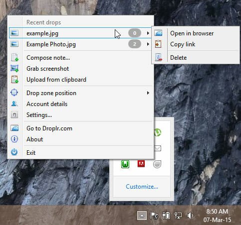This screenshot has width=241, height=225.
Task: Click the Delete icon in submenu
Action: (158, 57)
